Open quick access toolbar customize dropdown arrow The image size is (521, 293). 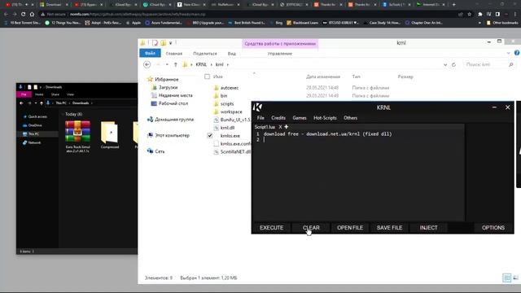pyautogui.click(x=170, y=43)
